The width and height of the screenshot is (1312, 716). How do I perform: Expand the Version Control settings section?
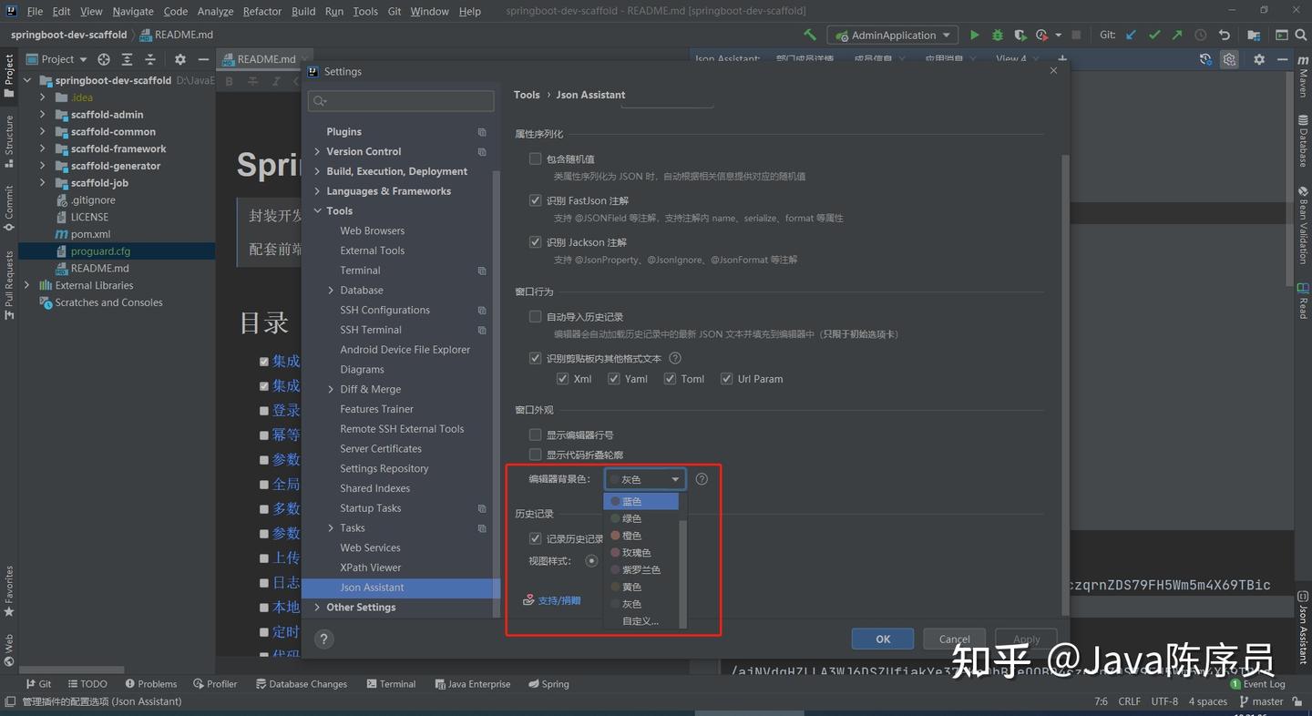pyautogui.click(x=317, y=151)
